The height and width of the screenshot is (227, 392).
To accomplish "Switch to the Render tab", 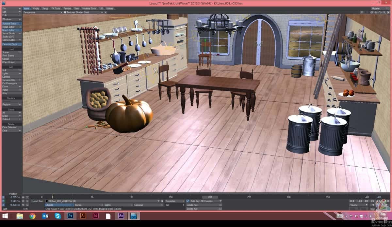I will point(67,8).
